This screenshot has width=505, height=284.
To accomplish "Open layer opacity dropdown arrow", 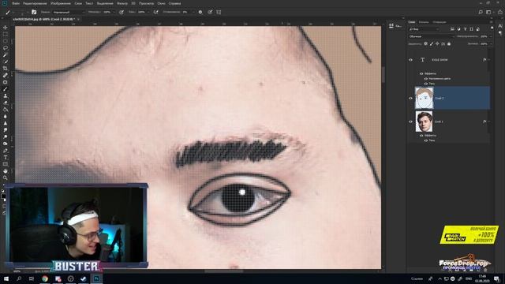I will click(491, 36).
